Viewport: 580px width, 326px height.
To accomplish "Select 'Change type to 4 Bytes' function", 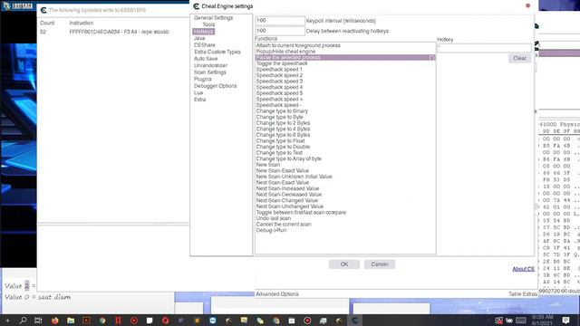I will [x=345, y=129].
